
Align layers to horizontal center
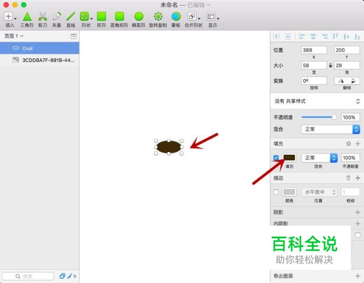[x=313, y=36]
